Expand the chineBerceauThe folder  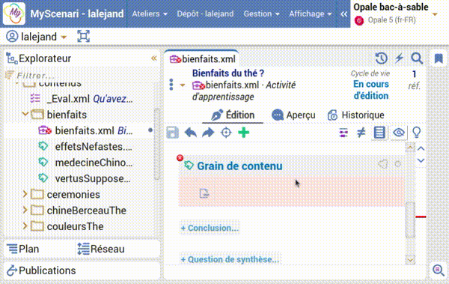[25, 211]
